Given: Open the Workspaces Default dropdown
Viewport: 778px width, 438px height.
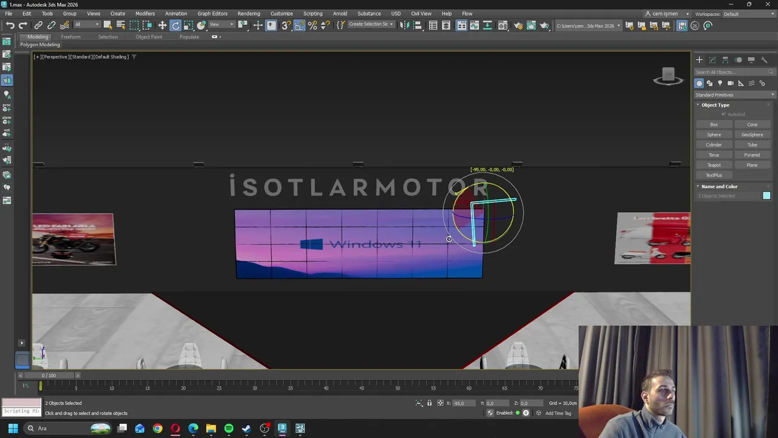Looking at the screenshot, I should click(x=749, y=14).
